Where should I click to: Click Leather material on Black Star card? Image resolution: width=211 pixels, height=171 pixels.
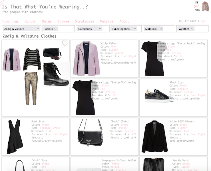(x=189, y=92)
